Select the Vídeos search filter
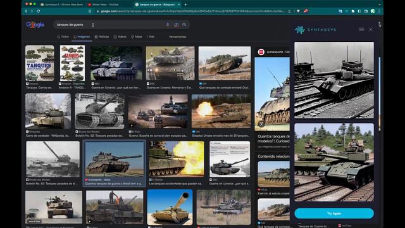Image resolution: width=405 pixels, height=228 pixels. click(120, 37)
